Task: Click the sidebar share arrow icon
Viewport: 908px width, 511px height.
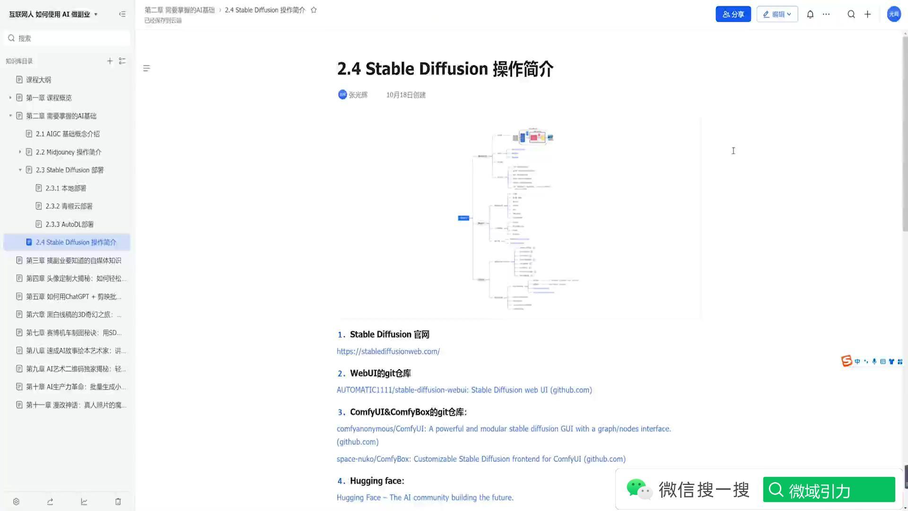Action: (50, 502)
